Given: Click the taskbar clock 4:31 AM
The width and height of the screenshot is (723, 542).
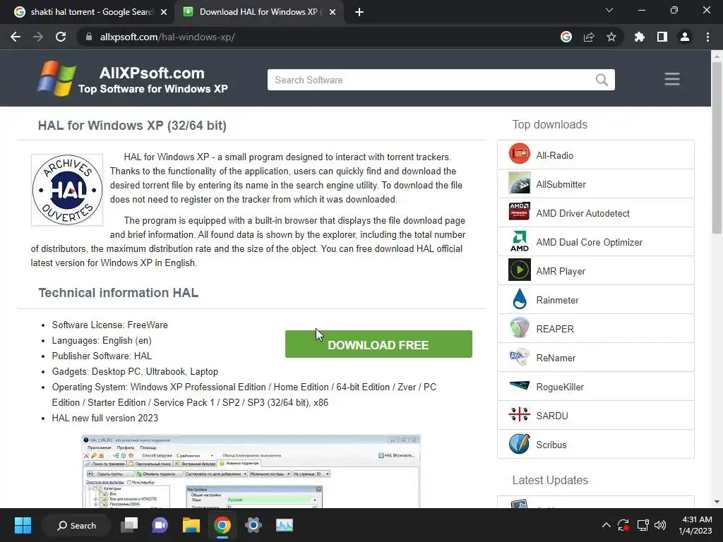Looking at the screenshot, I should 697,519.
